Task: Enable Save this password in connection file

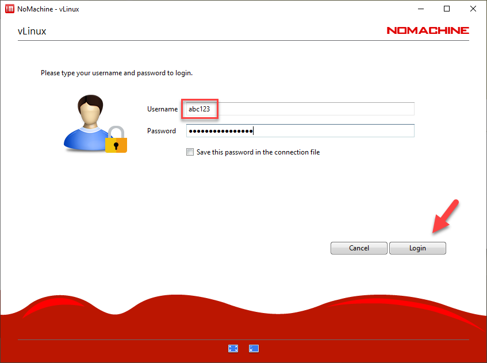Action: click(190, 152)
